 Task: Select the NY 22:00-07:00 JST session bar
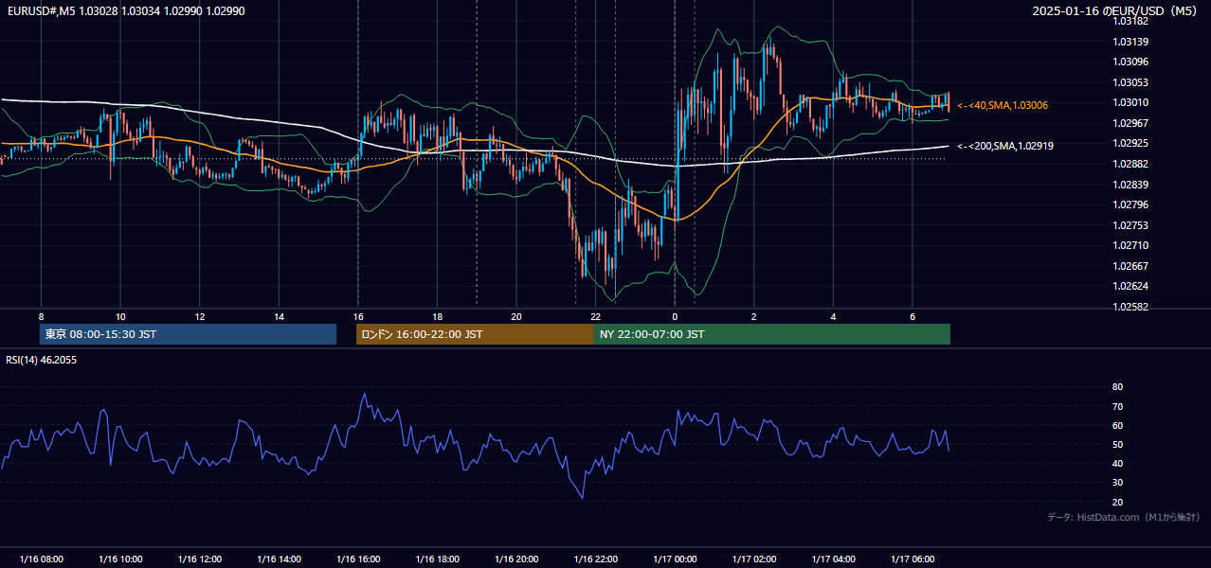[x=772, y=334]
